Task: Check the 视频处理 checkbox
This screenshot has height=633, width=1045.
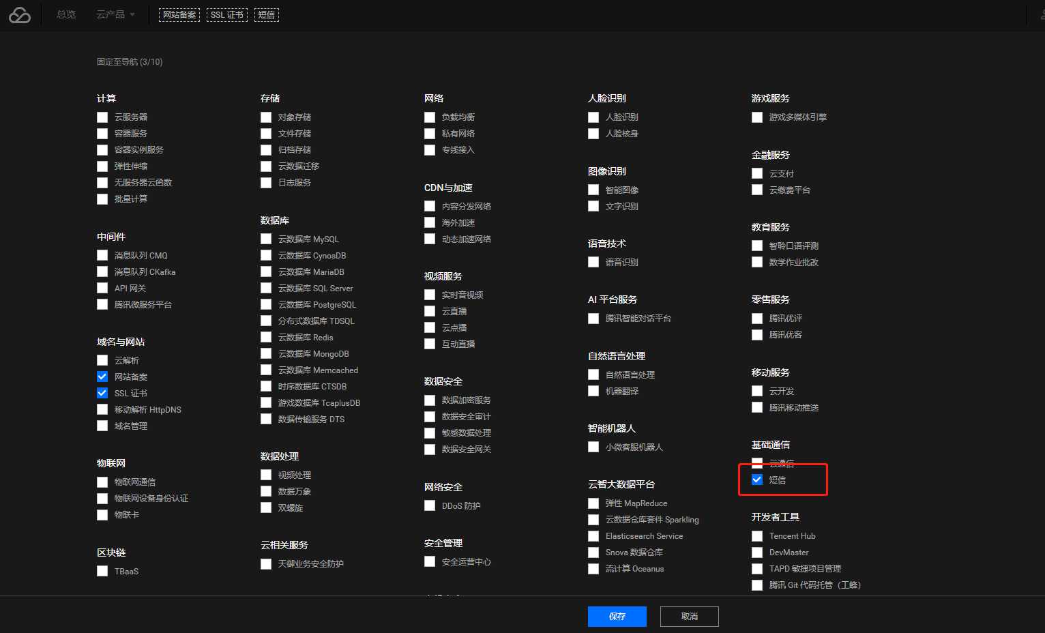Action: [x=266, y=475]
